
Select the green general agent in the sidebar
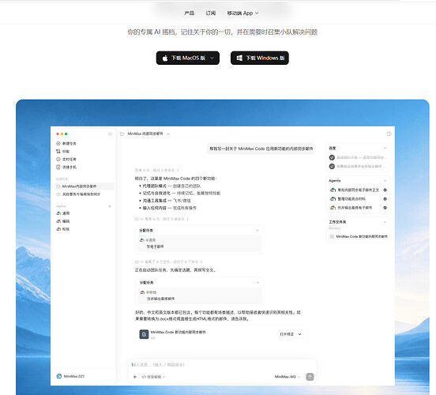(63, 213)
